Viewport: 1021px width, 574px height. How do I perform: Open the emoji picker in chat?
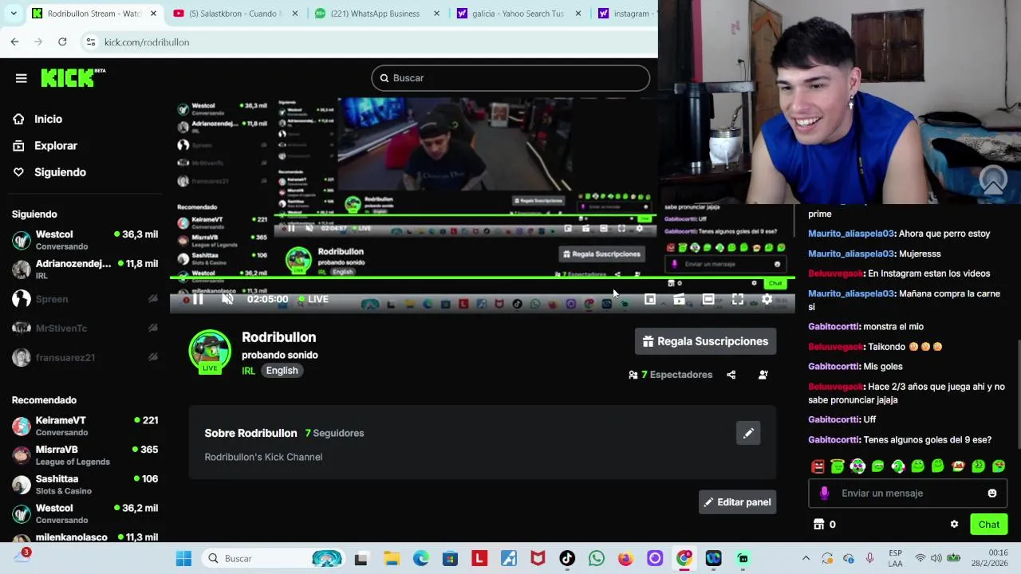(992, 493)
